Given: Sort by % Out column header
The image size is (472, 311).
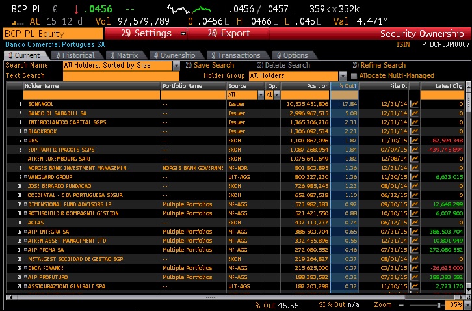Looking at the screenshot, I should tap(345, 86).
